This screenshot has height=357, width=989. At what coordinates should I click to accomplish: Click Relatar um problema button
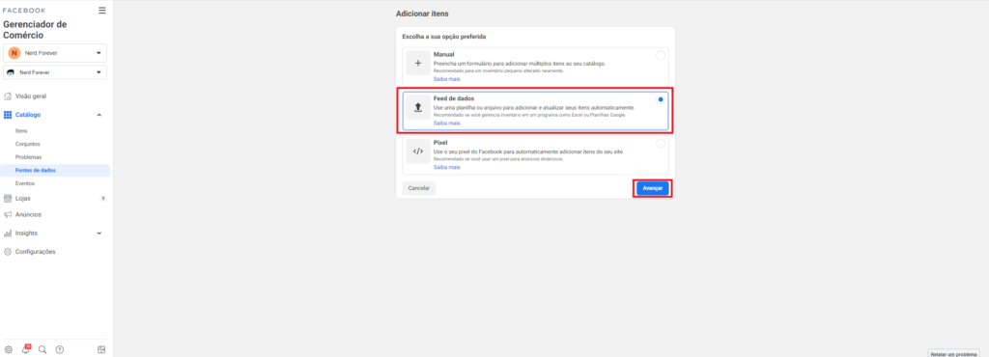(x=953, y=354)
